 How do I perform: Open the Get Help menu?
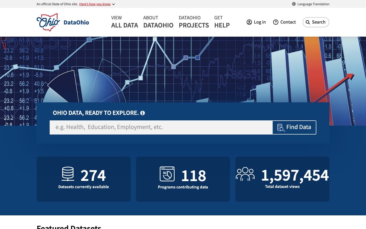tap(222, 22)
